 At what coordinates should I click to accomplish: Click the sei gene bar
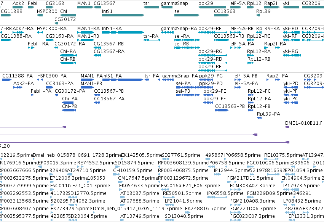click(187, 15)
